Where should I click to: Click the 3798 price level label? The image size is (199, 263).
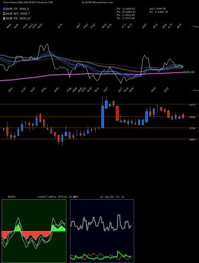[x=192, y=129]
